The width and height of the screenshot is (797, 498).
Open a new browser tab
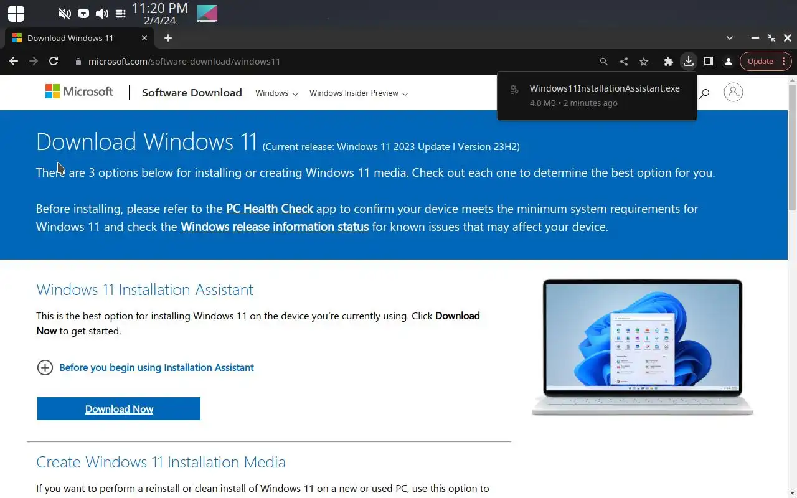tap(168, 38)
